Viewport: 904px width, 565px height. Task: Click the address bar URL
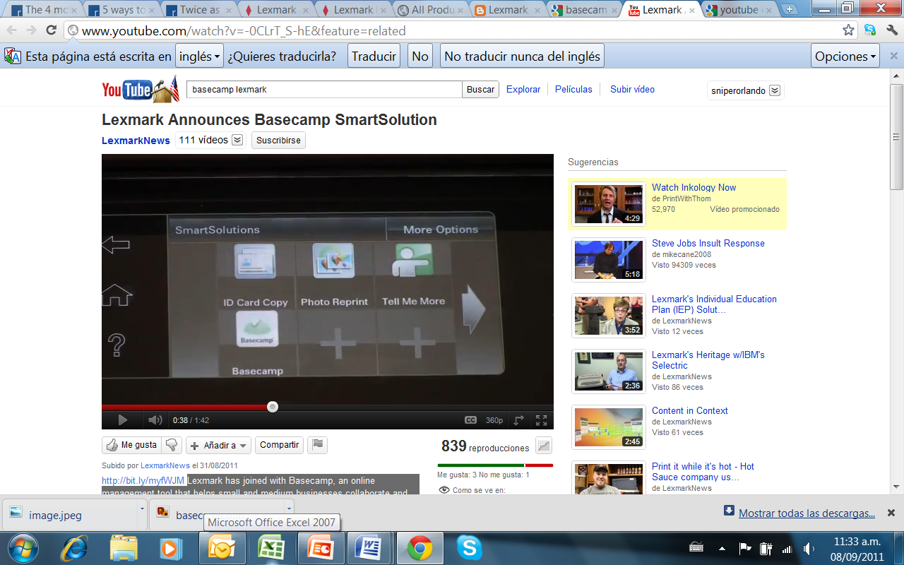point(244,30)
